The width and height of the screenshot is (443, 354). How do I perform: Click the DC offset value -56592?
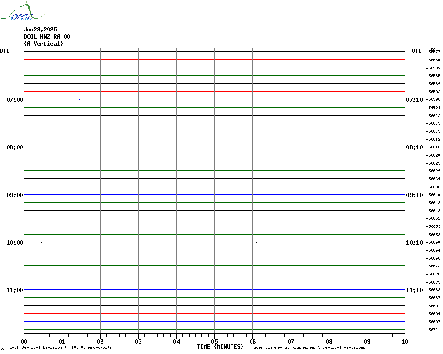[433, 92]
